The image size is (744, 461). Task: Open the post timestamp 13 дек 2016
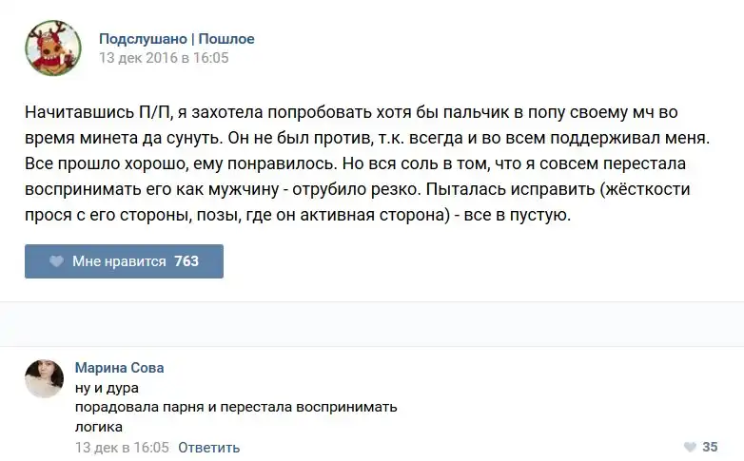coord(164,58)
